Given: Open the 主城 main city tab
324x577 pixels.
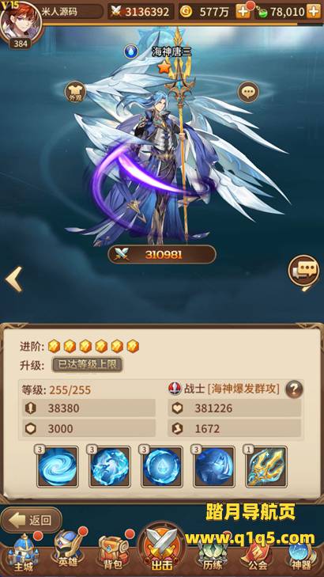Looking at the screenshot, I should click(x=23, y=552).
